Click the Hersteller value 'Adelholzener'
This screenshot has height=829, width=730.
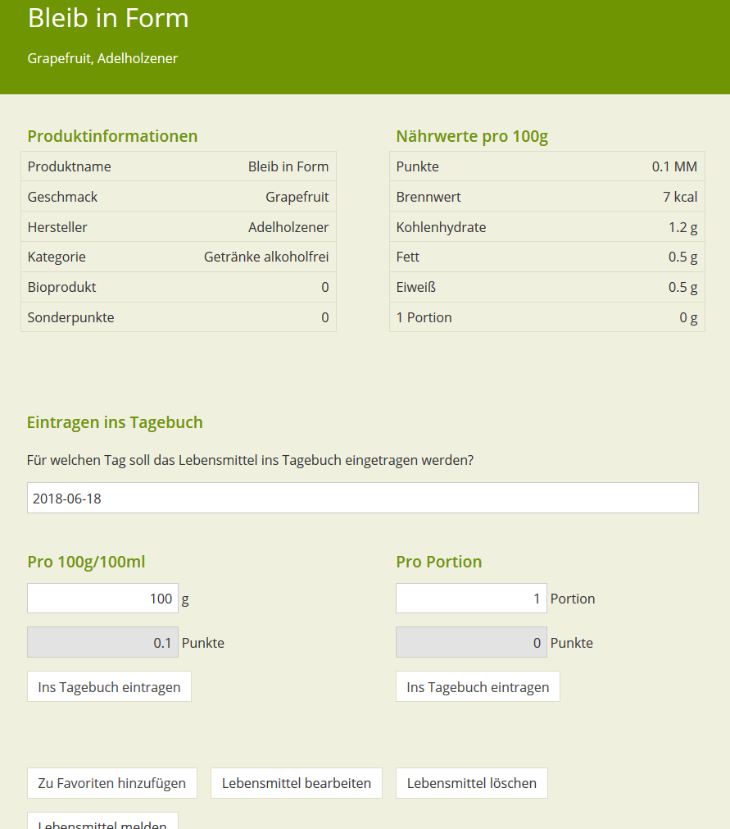[x=288, y=227]
